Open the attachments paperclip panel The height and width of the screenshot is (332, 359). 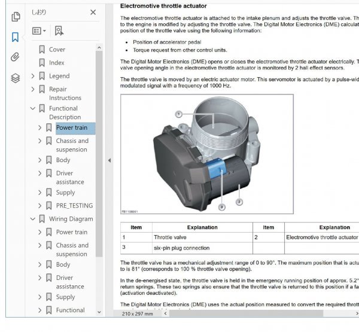(x=15, y=57)
